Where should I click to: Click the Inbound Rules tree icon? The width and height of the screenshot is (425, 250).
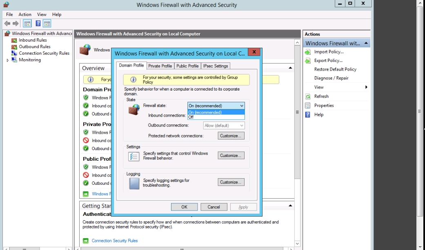[14, 40]
